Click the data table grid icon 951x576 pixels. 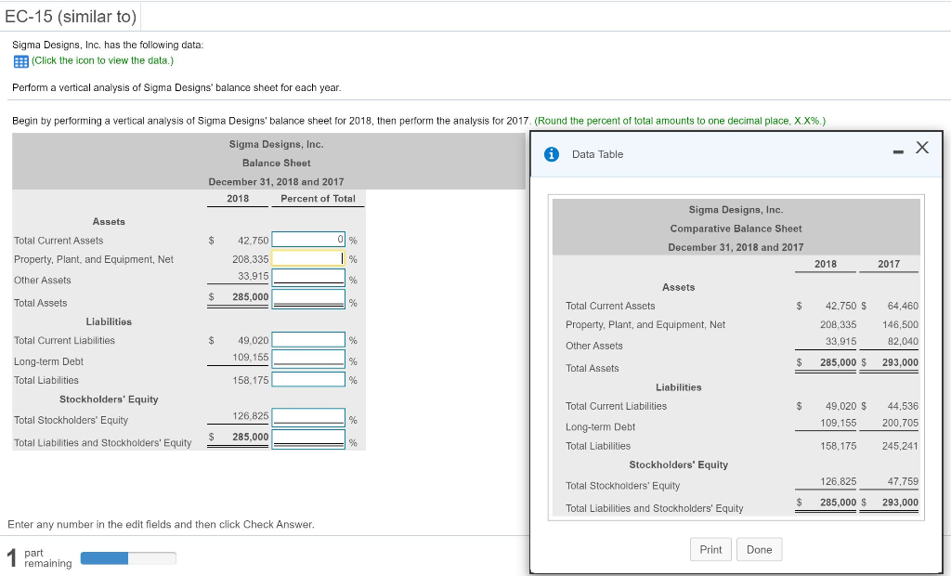click(20, 61)
